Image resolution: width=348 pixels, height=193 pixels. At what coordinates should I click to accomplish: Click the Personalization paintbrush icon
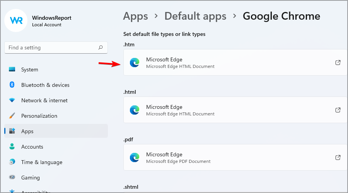tap(12, 116)
